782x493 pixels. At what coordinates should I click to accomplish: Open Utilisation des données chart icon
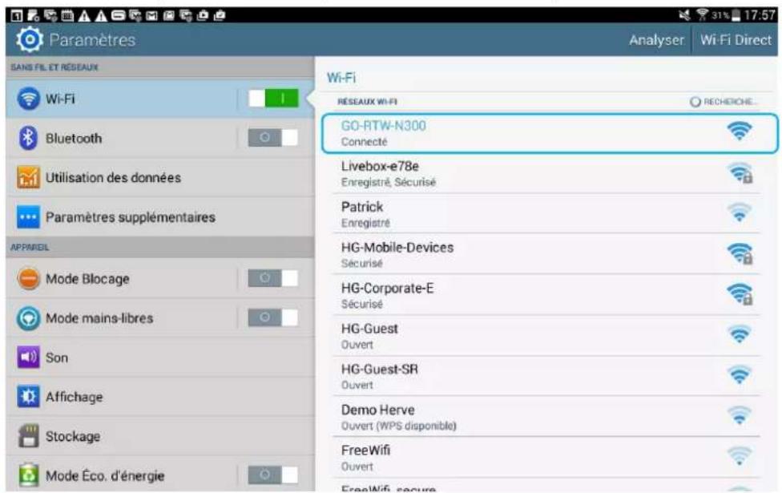(x=28, y=177)
